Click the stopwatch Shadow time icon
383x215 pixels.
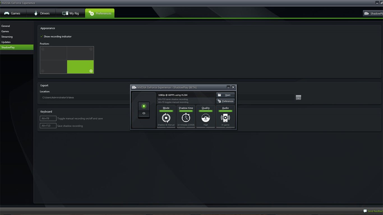[186, 118]
